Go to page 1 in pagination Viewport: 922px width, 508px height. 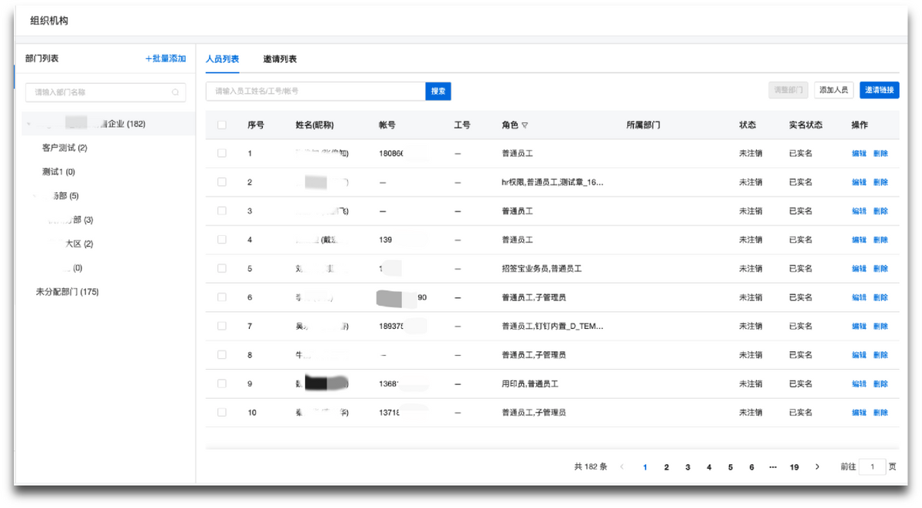(645, 467)
